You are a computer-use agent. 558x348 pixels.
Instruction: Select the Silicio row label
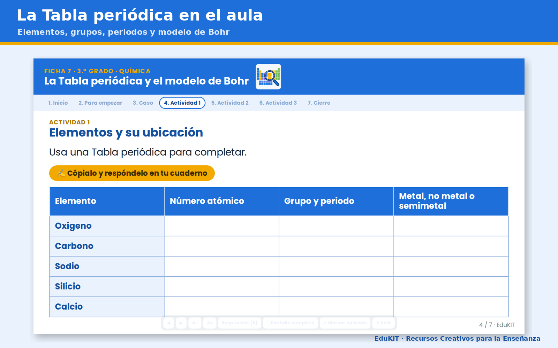(107, 286)
